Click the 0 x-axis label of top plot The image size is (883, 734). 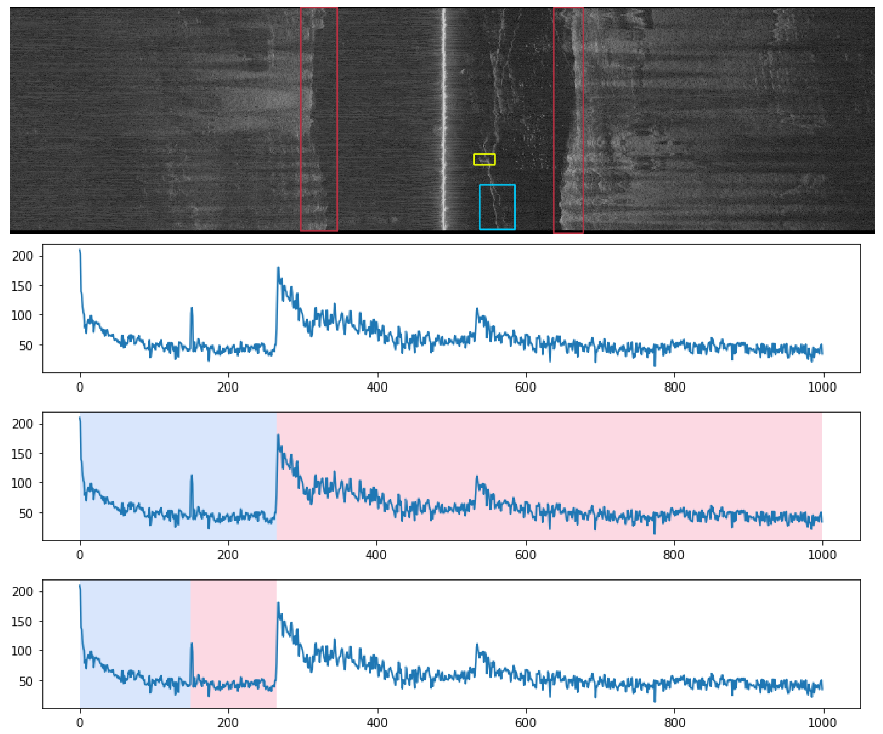[80, 387]
